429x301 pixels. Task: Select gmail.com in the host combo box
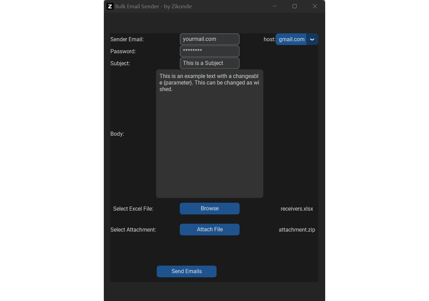tap(291, 39)
